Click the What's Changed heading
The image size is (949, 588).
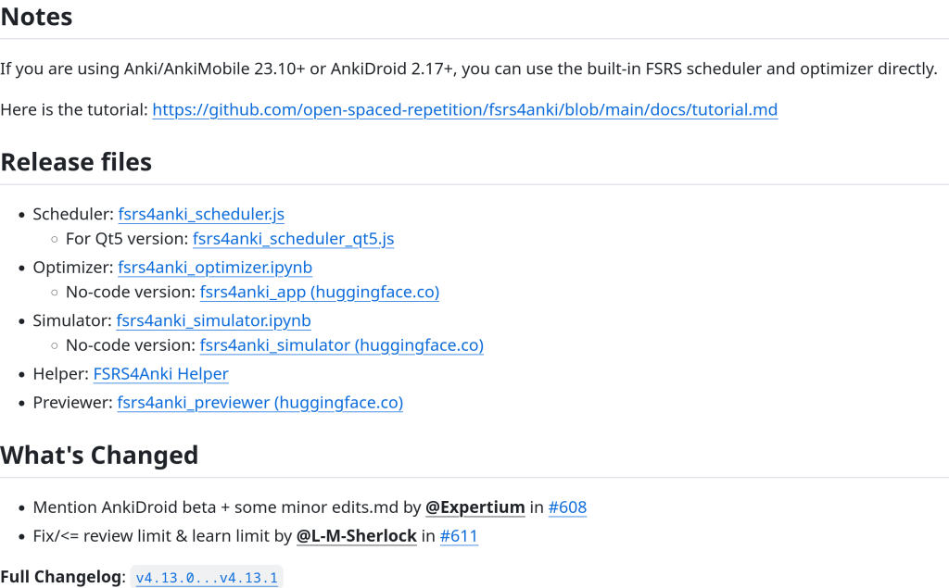pos(99,456)
